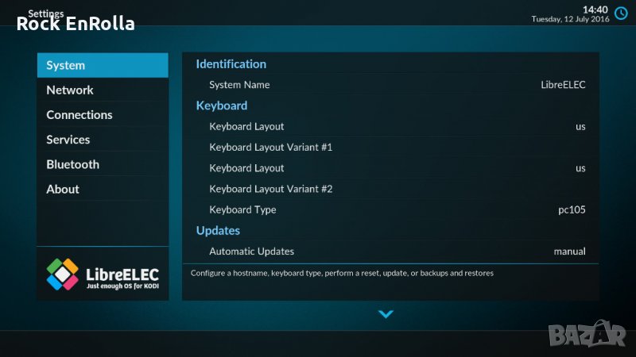This screenshot has width=636, height=357.
Task: Toggle Automatic Updates from manual
Action: pyautogui.click(x=390, y=251)
